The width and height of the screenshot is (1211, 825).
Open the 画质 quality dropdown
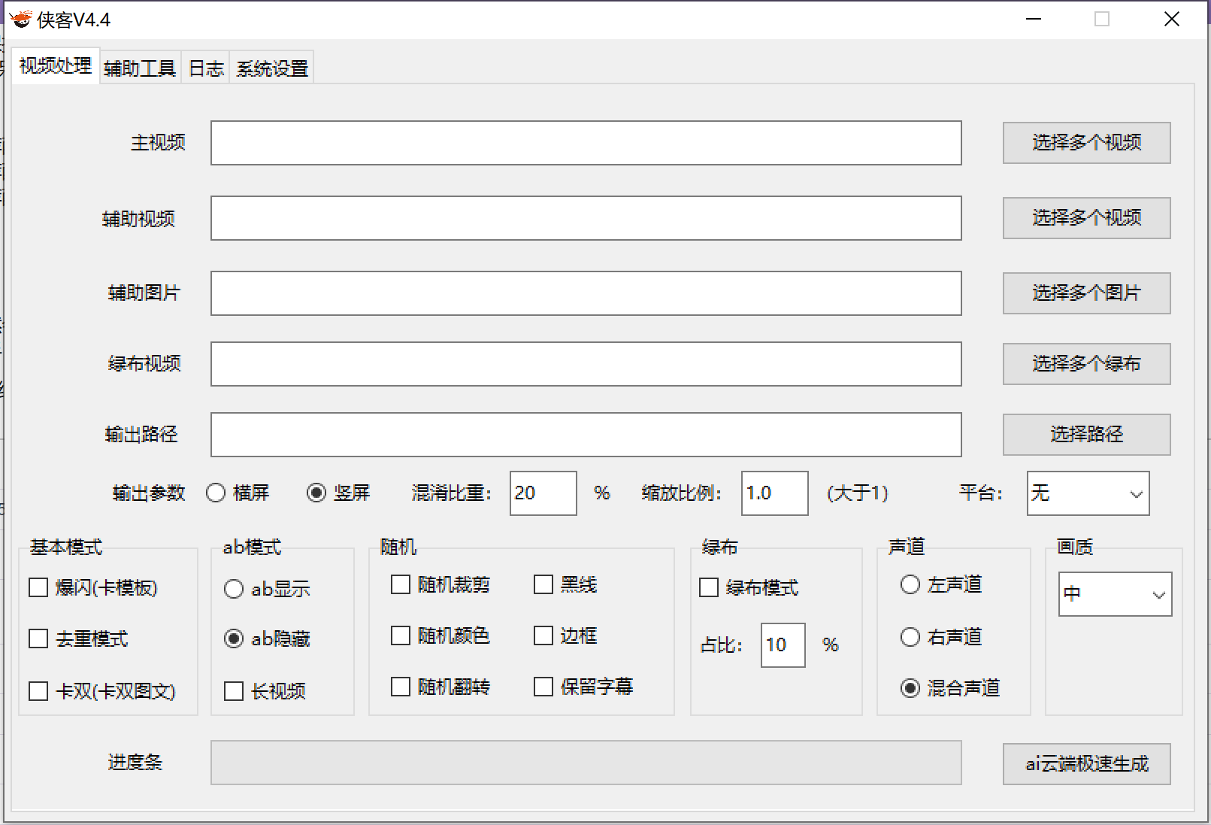point(1115,593)
